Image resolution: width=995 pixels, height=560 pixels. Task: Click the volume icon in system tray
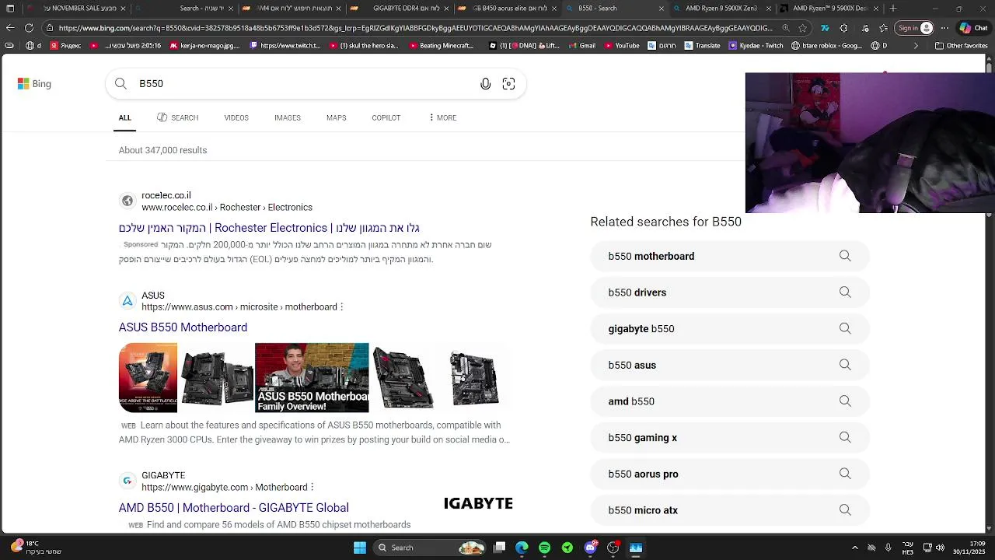click(941, 548)
